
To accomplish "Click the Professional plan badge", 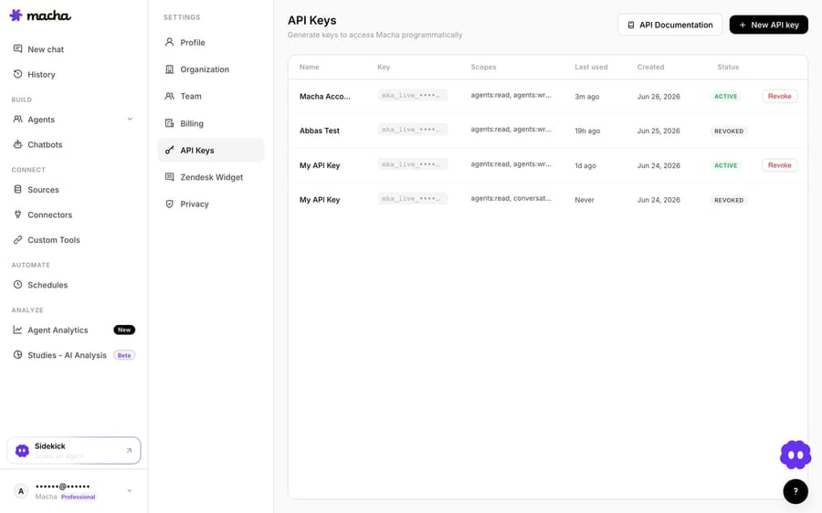I will click(x=79, y=497).
